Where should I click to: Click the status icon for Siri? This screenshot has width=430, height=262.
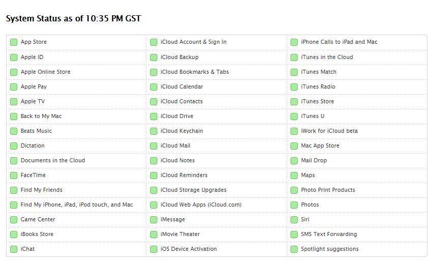[x=294, y=220]
